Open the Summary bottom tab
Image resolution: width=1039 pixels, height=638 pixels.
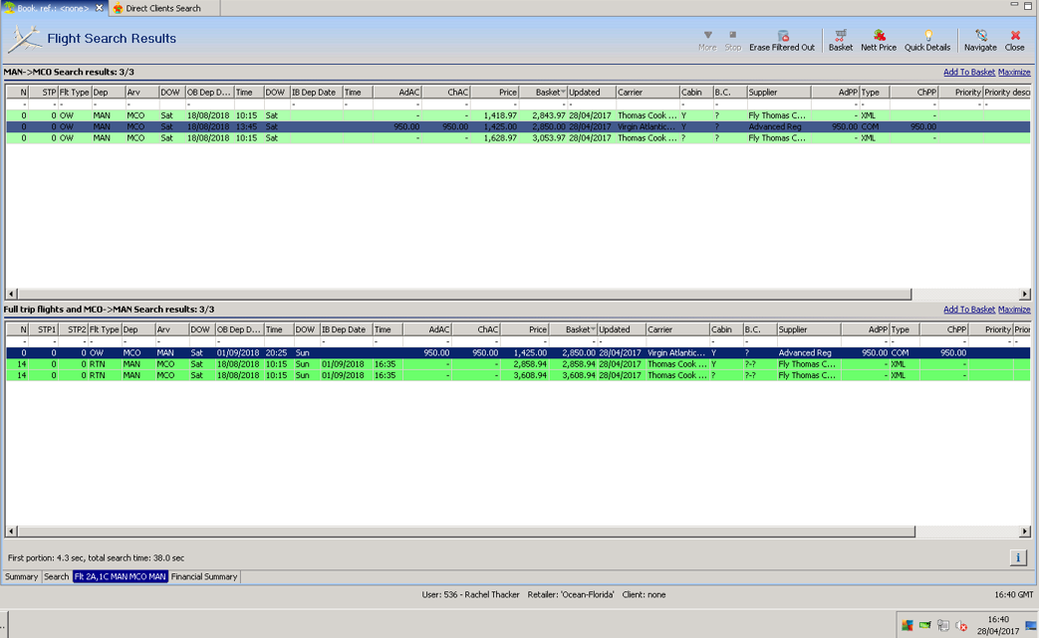[21, 576]
